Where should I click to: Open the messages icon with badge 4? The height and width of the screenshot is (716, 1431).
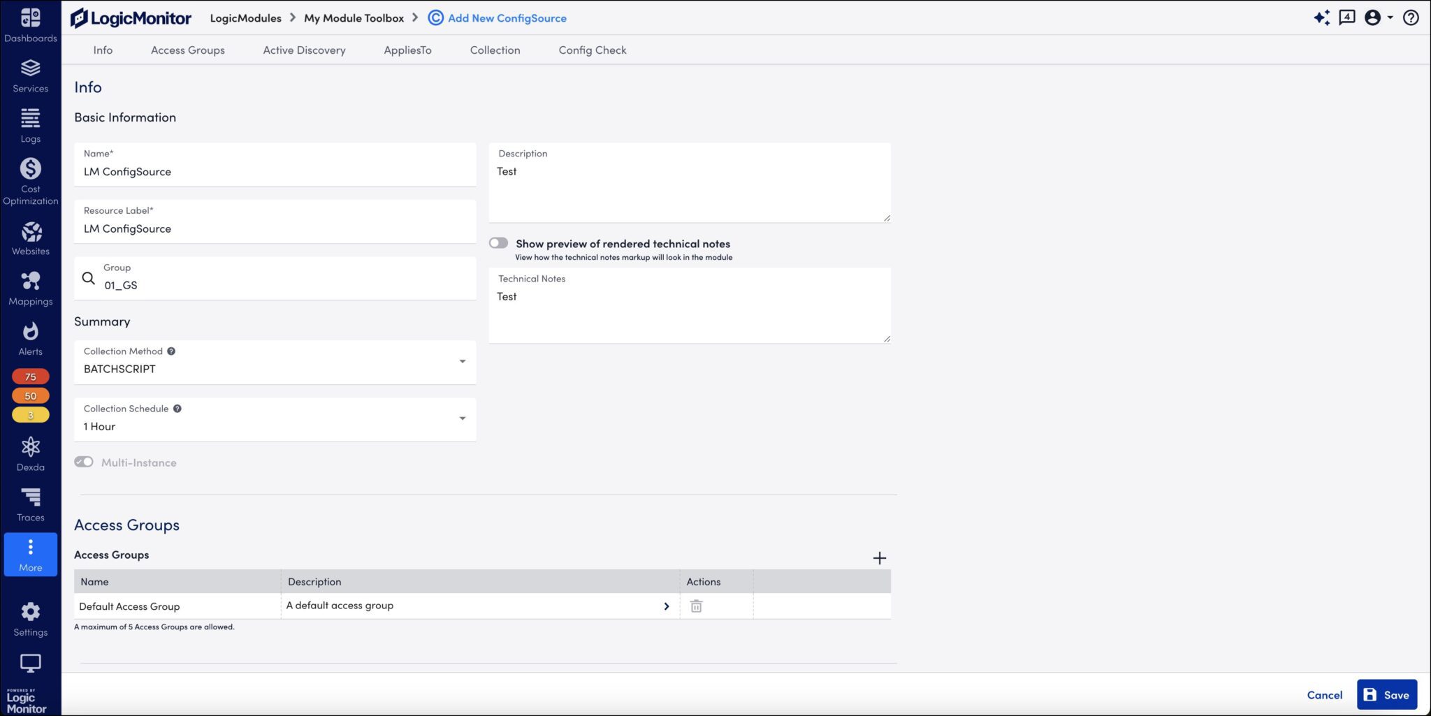pos(1346,17)
